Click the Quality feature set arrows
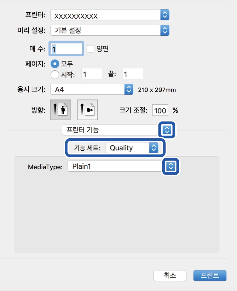Image resolution: width=237 pixels, height=291 pixels. click(x=154, y=148)
